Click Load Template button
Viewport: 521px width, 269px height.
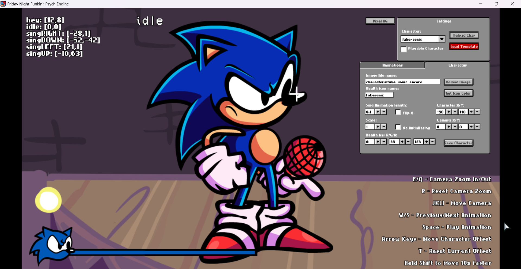coord(464,46)
